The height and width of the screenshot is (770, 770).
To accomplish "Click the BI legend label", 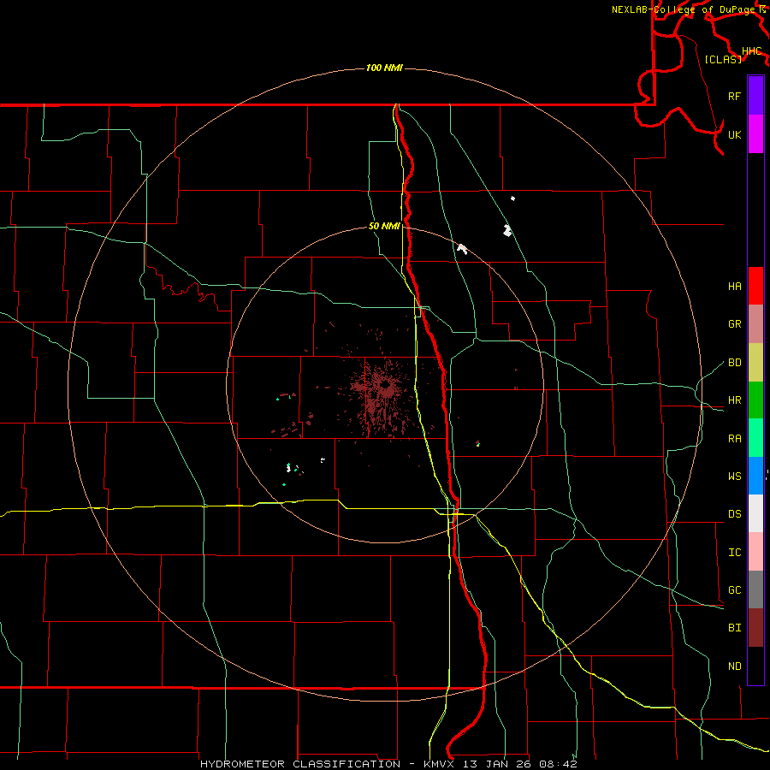I will tap(734, 628).
